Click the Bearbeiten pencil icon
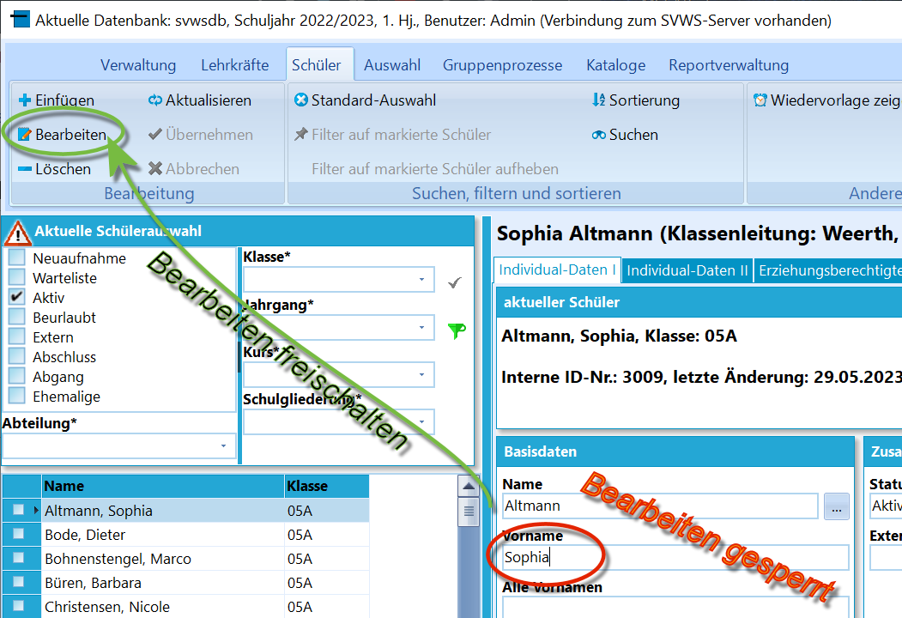Viewport: 902px width, 618px height. coord(25,135)
